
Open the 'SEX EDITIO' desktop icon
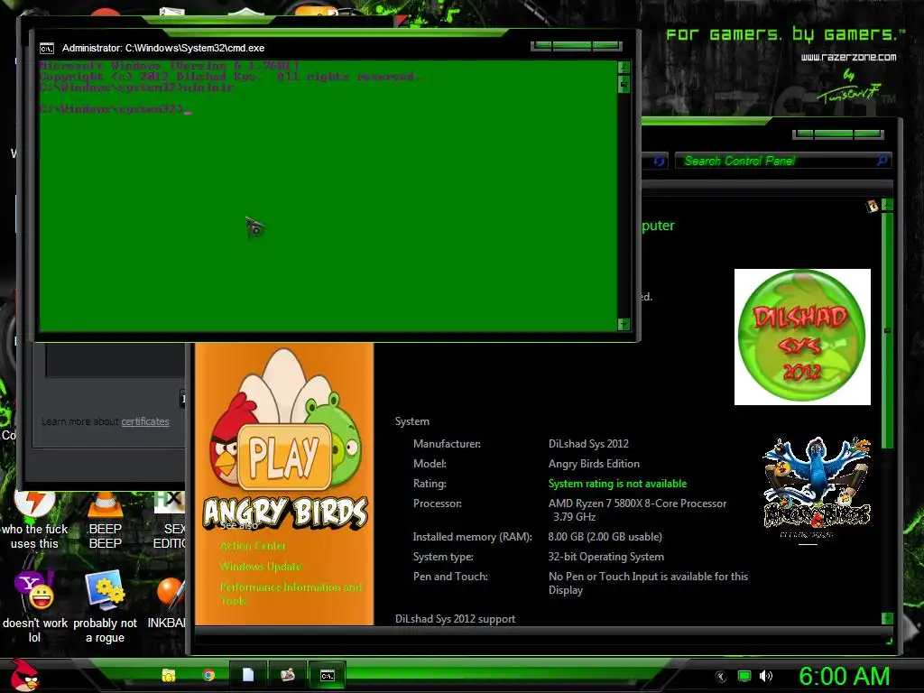170,521
